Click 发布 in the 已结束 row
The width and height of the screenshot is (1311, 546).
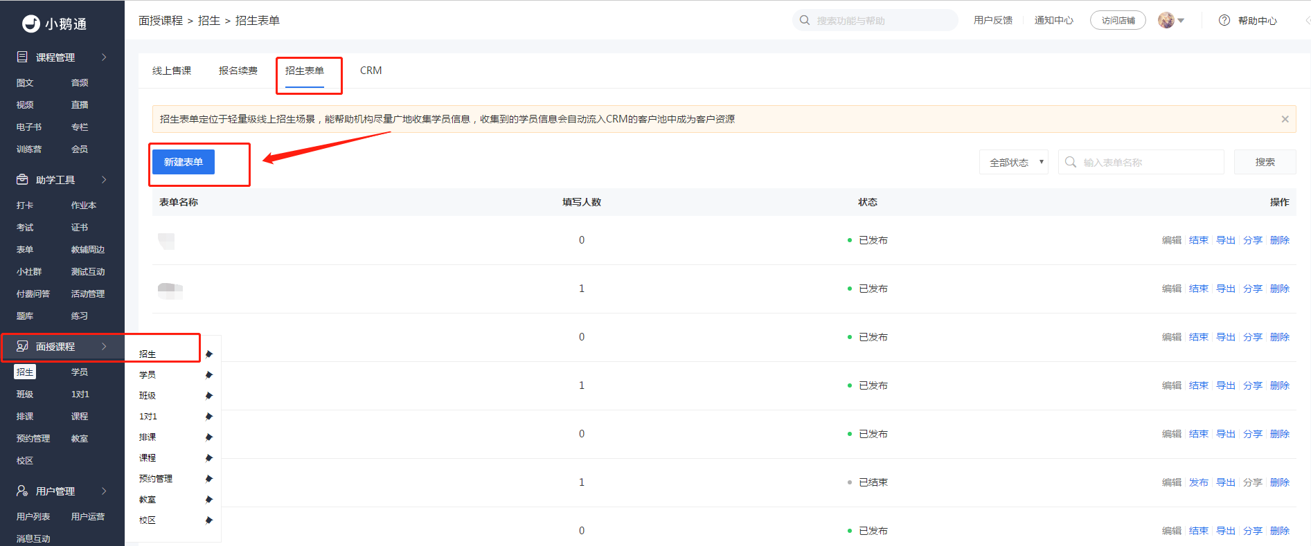(x=1199, y=482)
